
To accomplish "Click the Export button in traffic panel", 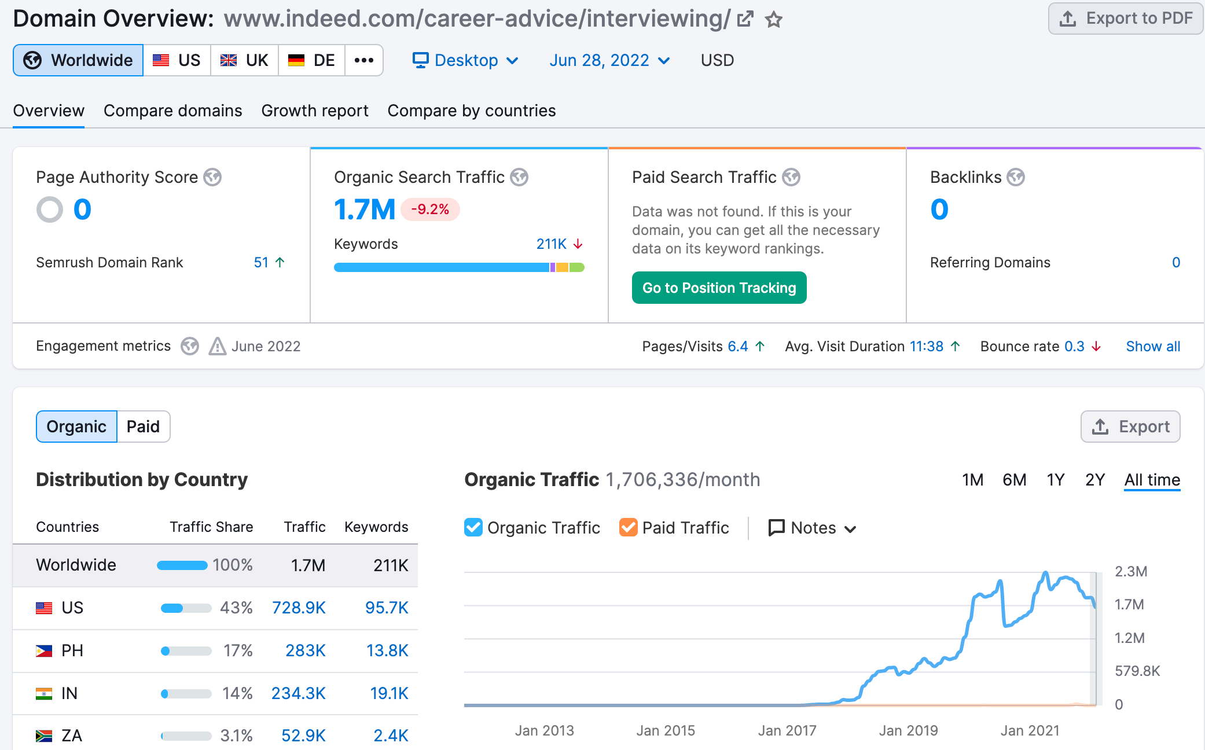I will (x=1130, y=427).
